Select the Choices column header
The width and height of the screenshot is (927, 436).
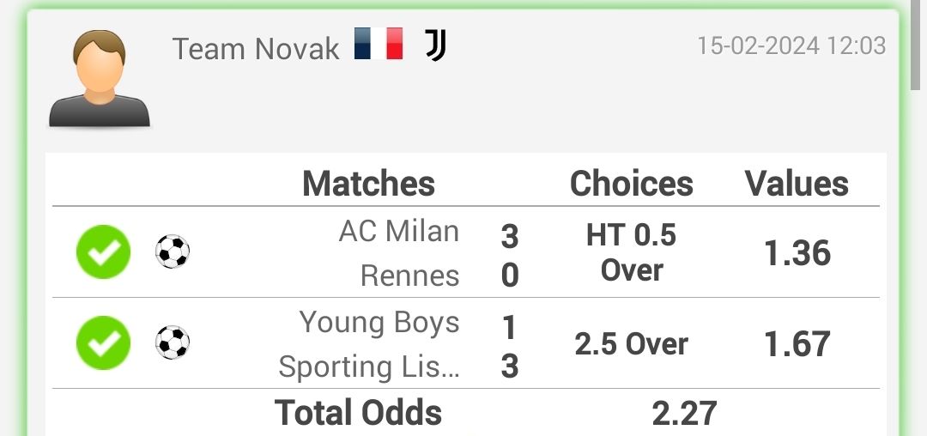[x=632, y=183]
